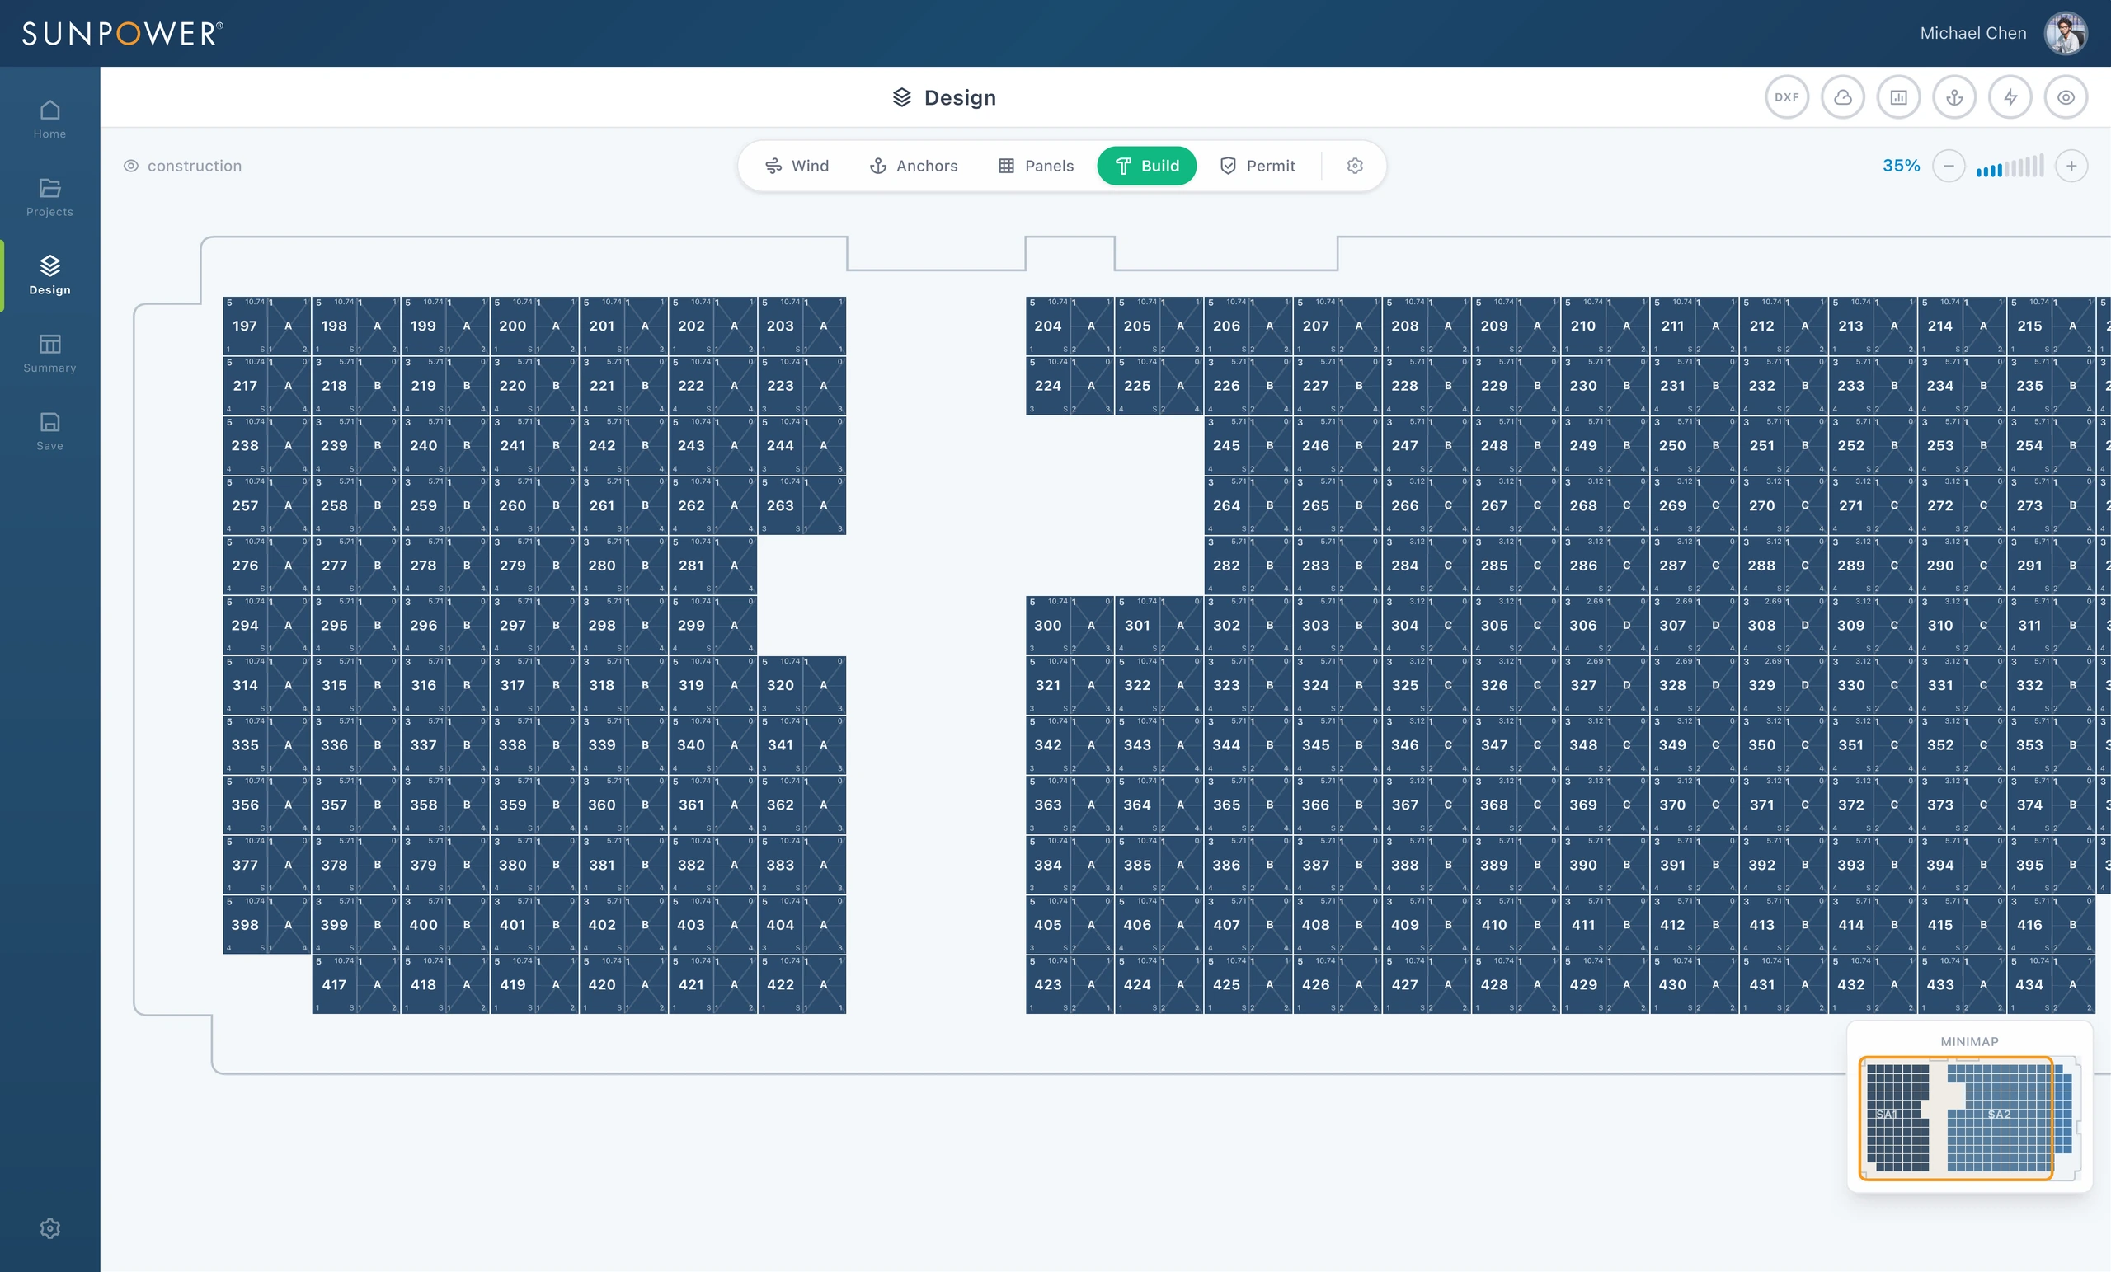Click the chart report icon
Viewport: 2111px width, 1272px height.
pos(1898,97)
